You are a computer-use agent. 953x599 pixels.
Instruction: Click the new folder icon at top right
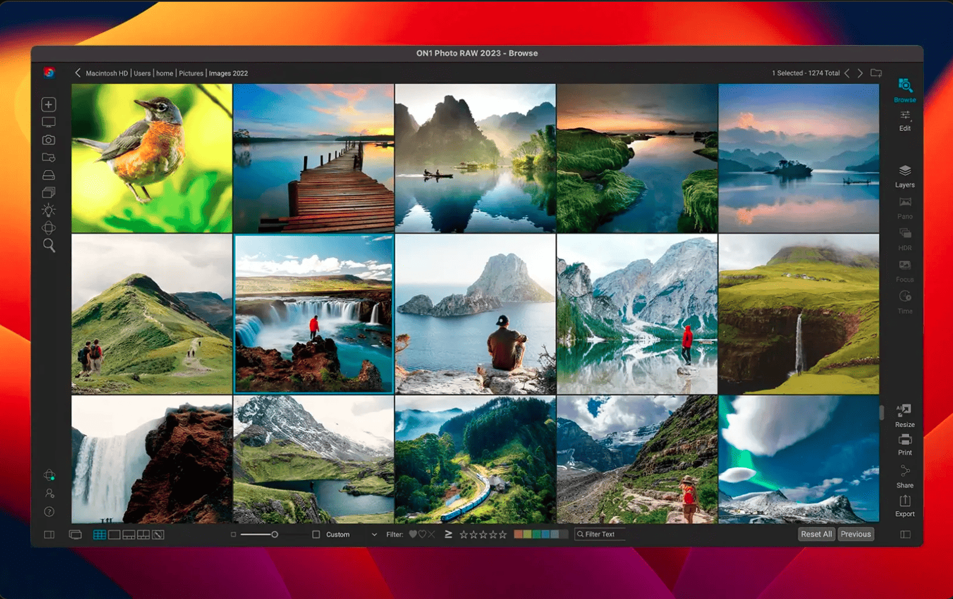point(876,73)
